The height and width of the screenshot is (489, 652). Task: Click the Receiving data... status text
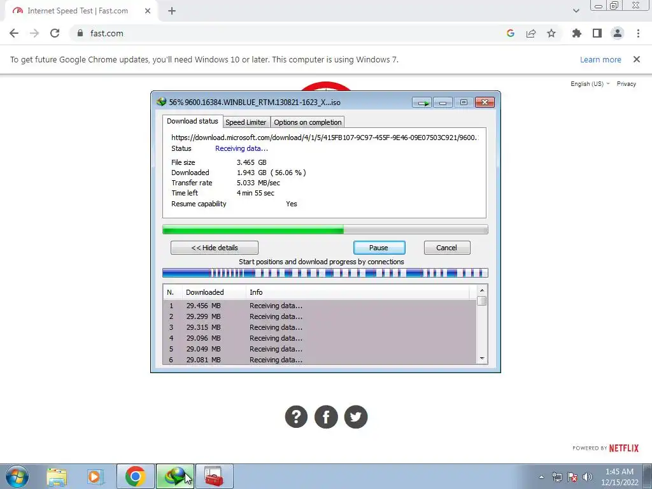[x=241, y=148]
